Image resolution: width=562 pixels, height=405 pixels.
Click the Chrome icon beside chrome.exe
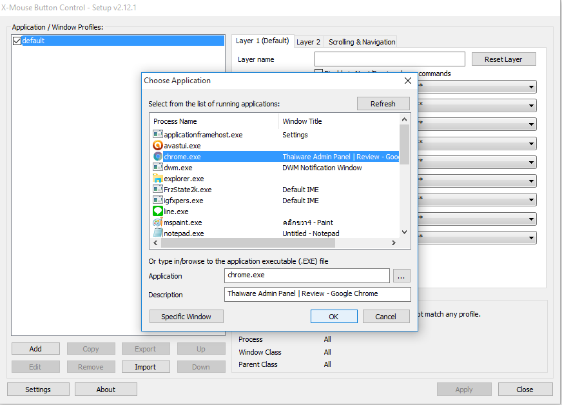point(158,157)
